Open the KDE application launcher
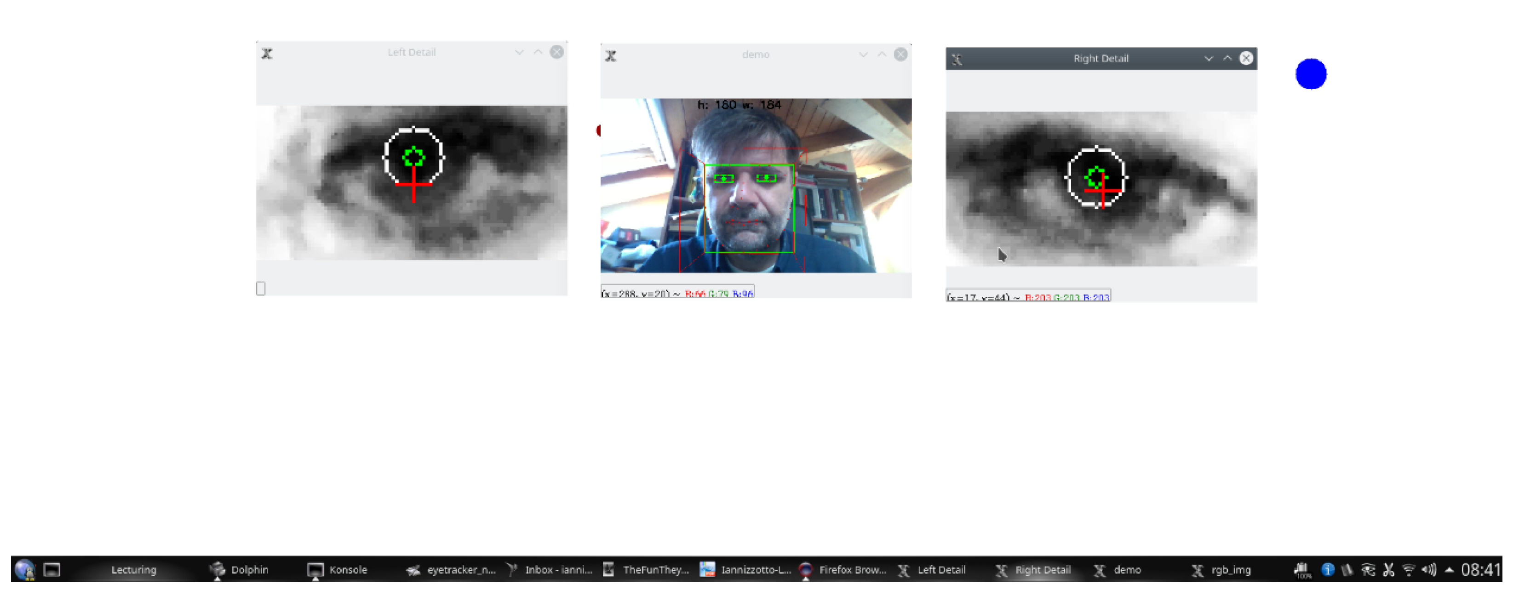This screenshot has height=590, width=1519. [x=24, y=569]
